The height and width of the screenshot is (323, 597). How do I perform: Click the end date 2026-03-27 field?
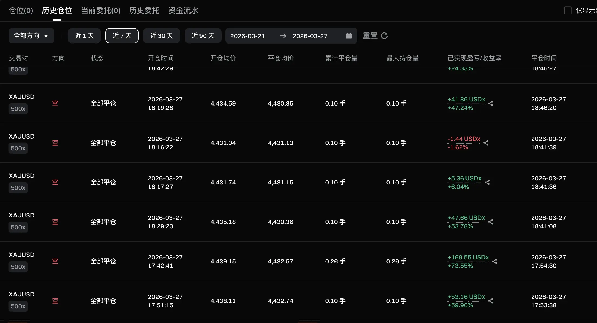click(x=310, y=36)
